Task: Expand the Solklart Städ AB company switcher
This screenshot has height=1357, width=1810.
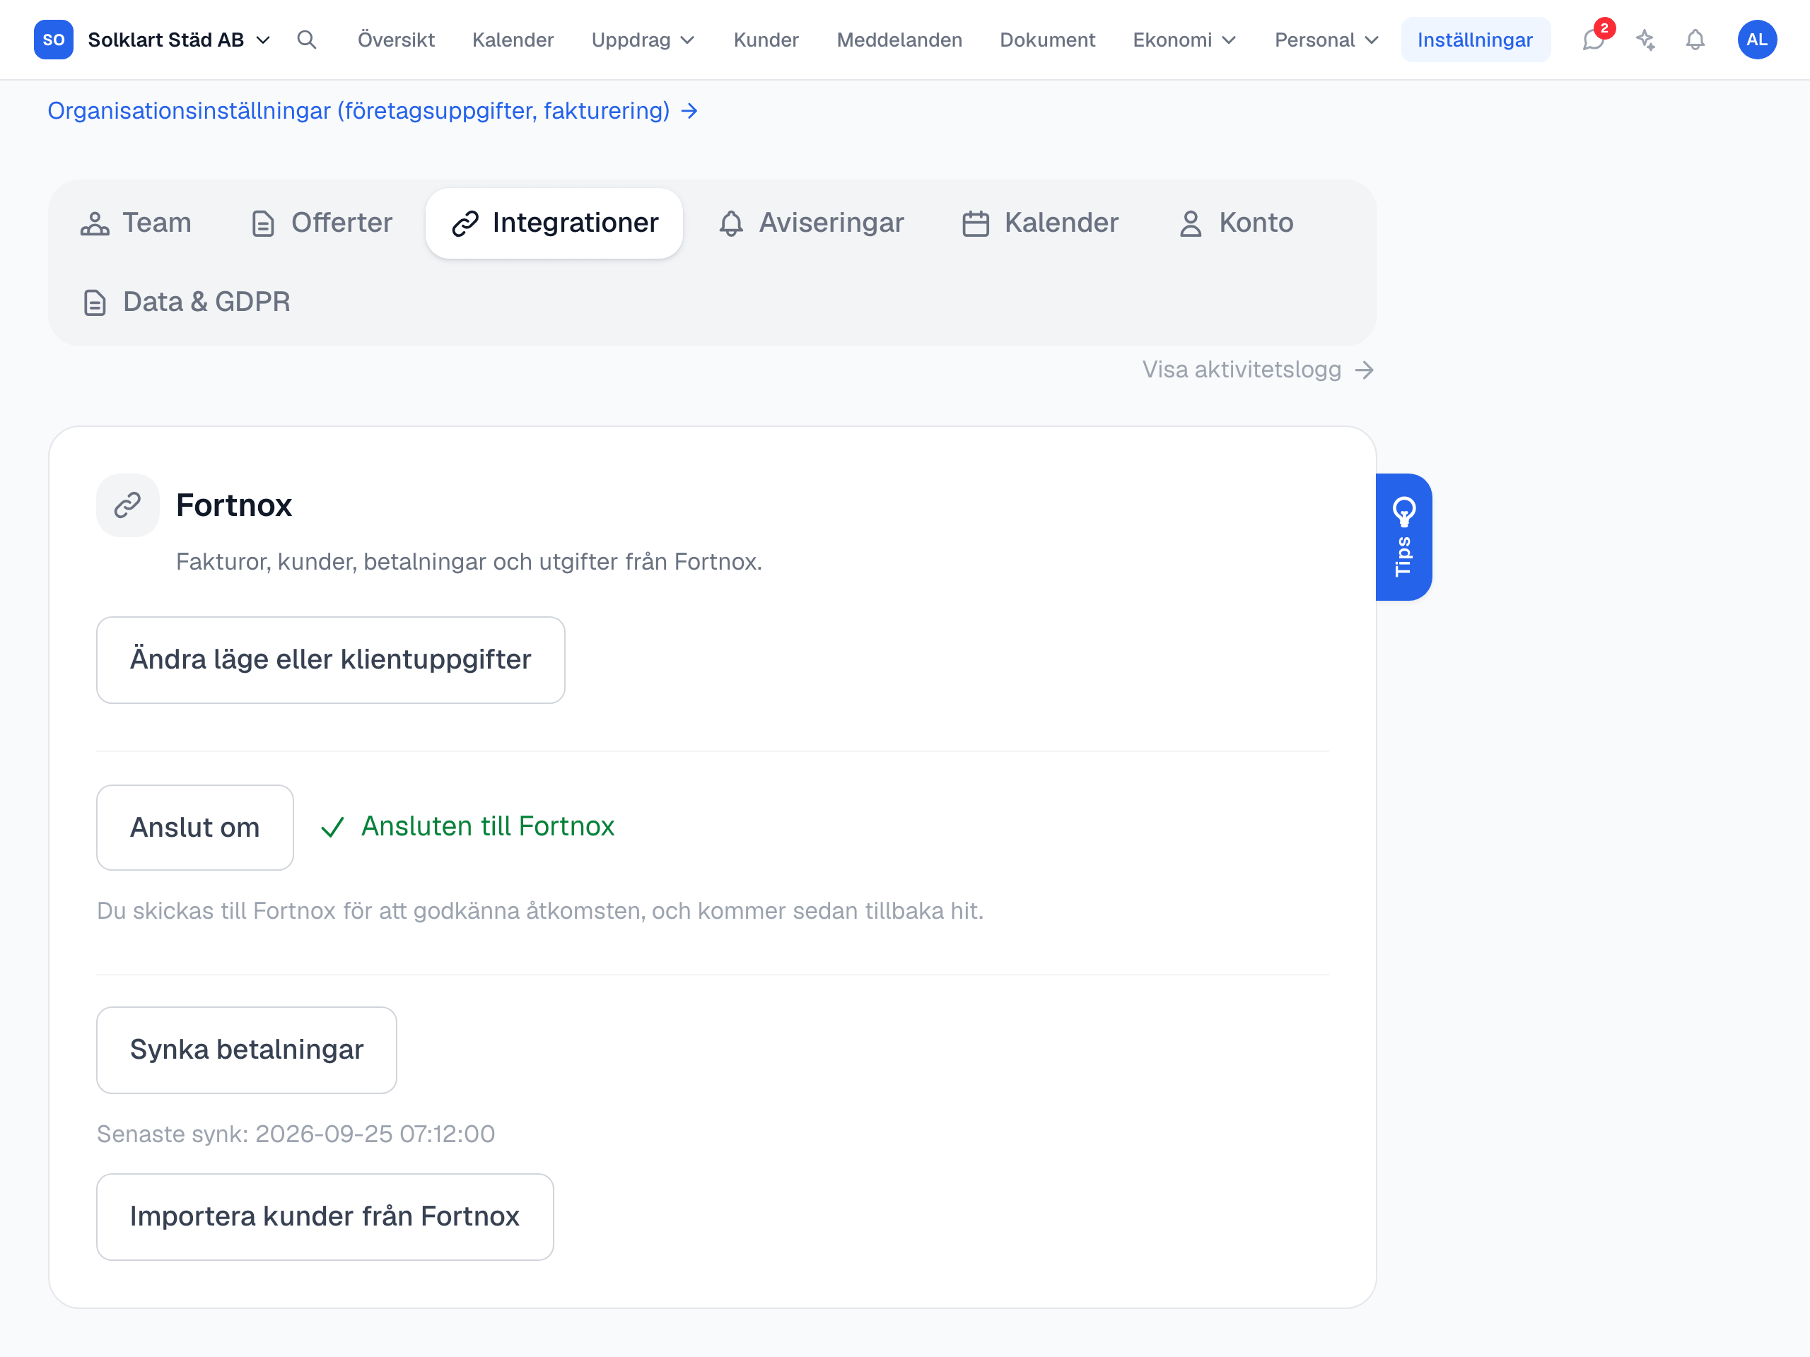Action: (x=177, y=40)
